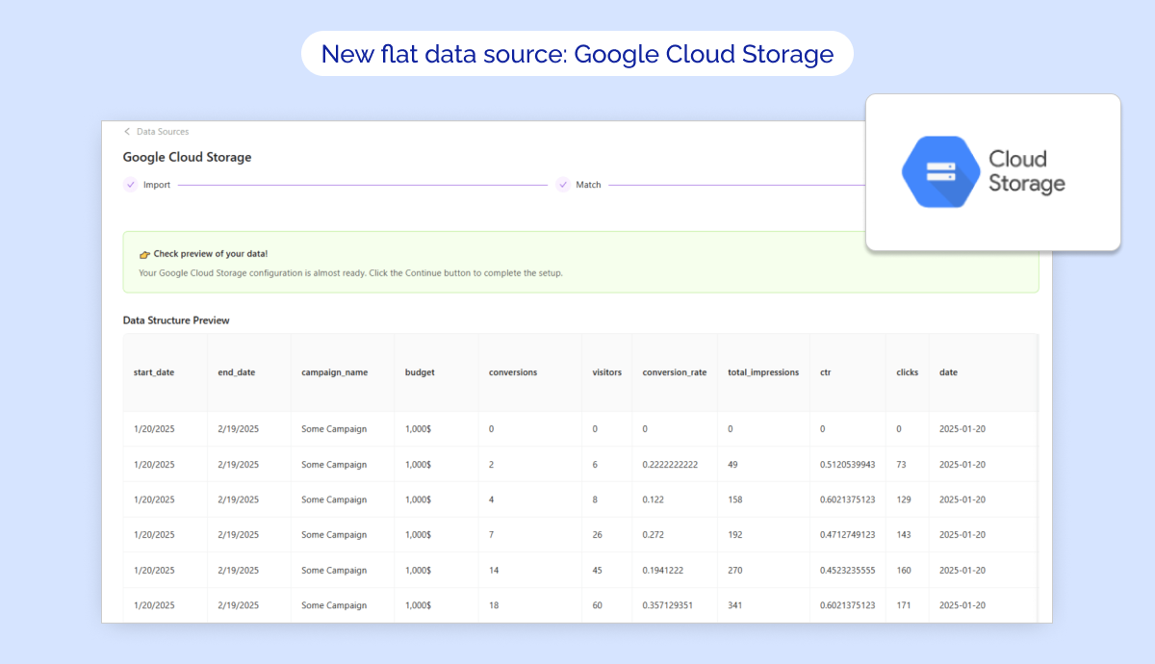The width and height of the screenshot is (1155, 664).
Task: Click the campaign_name column header
Action: [x=334, y=372]
